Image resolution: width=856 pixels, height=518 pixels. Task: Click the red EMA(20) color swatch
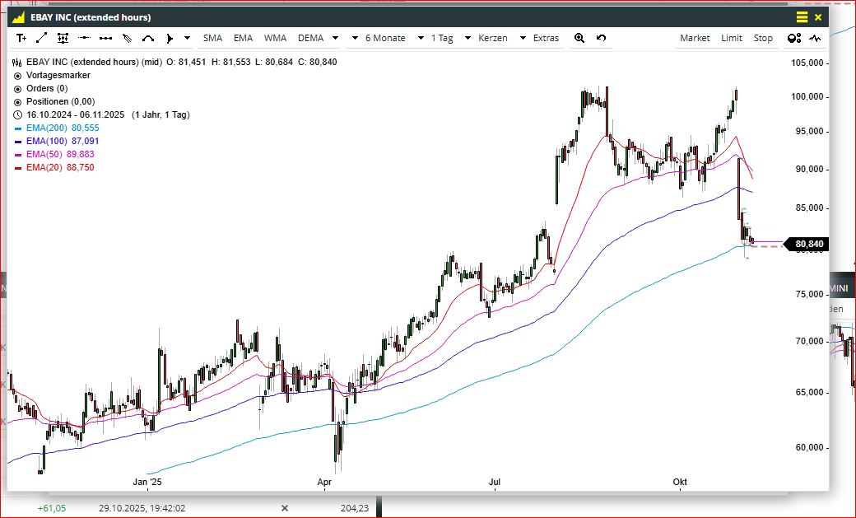click(18, 168)
